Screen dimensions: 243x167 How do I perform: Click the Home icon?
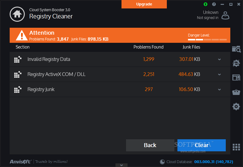(x=17, y=14)
